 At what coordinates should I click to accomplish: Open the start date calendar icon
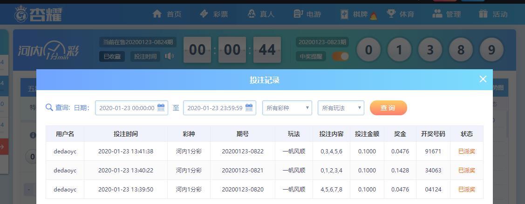click(161, 107)
